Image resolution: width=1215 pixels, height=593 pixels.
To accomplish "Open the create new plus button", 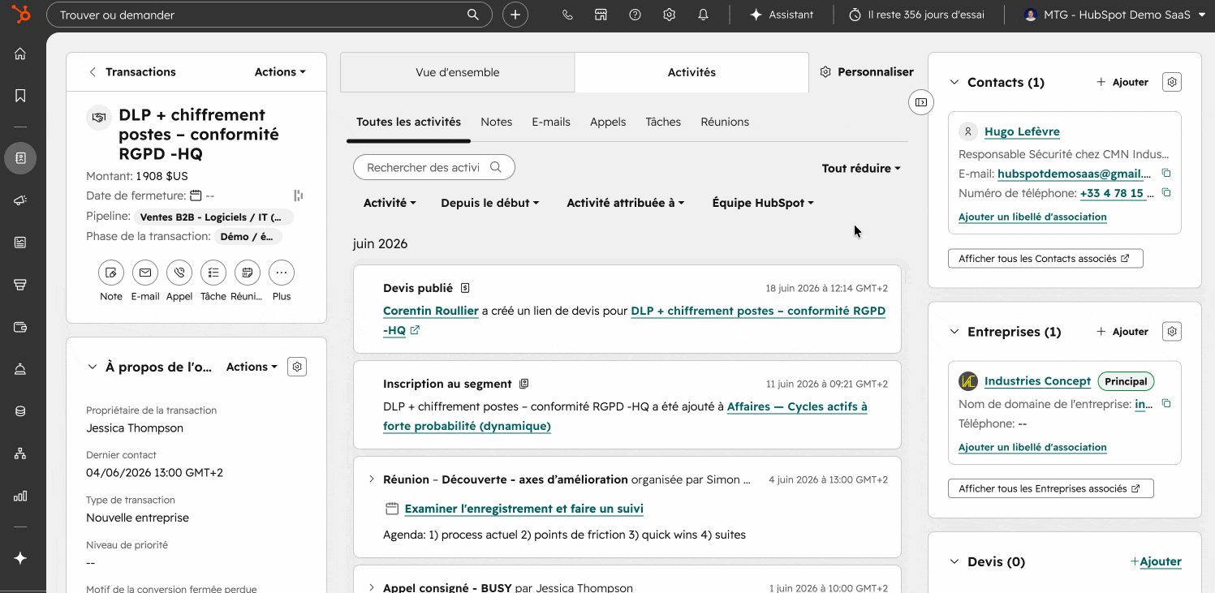I will pos(515,15).
